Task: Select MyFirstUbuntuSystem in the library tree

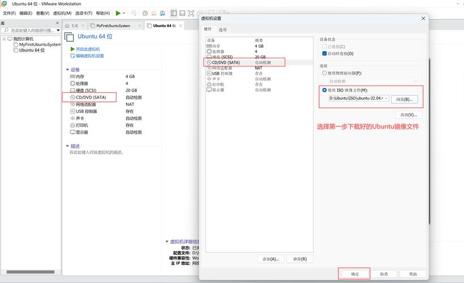Action: tap(40, 44)
